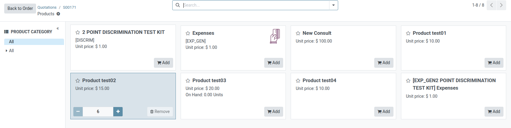Go to the next page of products

pyautogui.click(x=501, y=5)
